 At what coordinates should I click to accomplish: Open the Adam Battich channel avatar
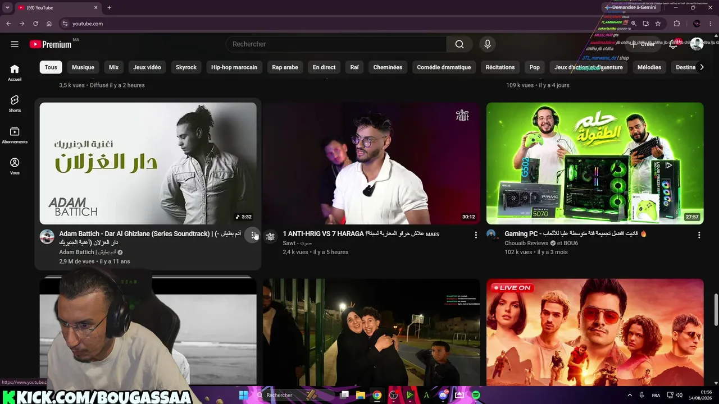point(47,236)
